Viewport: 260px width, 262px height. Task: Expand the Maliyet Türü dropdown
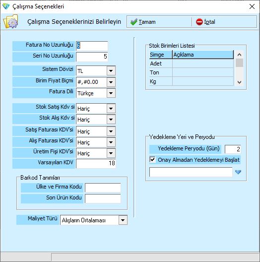coord(123,220)
